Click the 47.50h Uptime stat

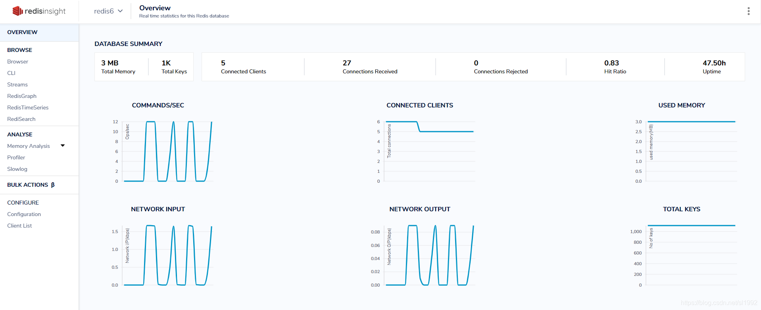click(x=714, y=67)
